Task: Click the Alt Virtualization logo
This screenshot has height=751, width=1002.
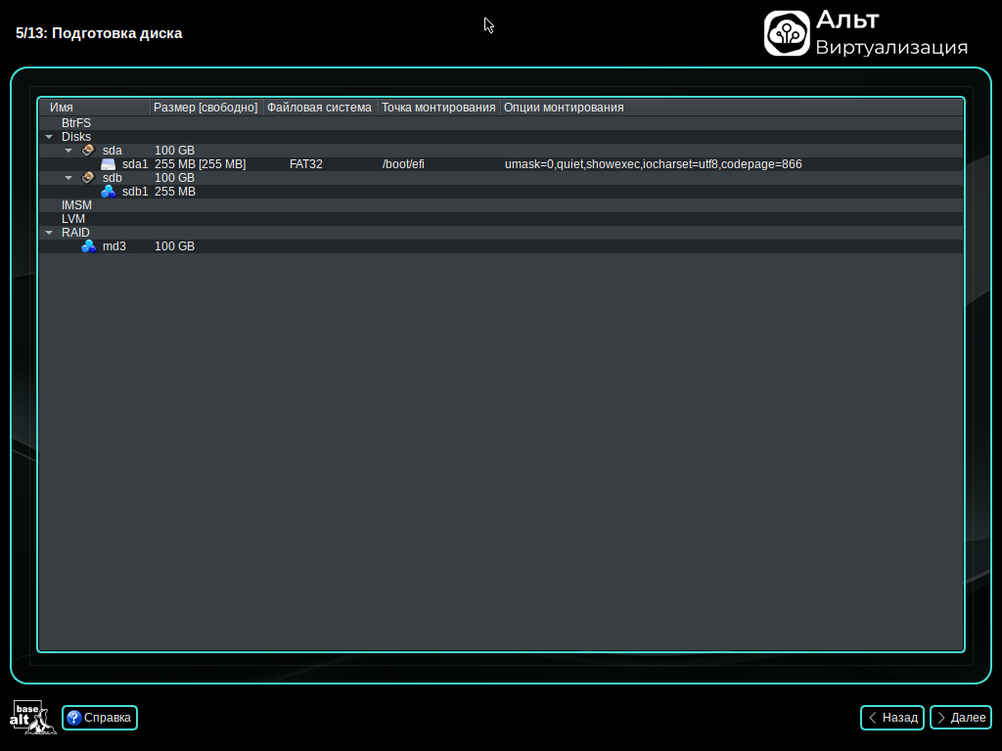Action: [866, 33]
